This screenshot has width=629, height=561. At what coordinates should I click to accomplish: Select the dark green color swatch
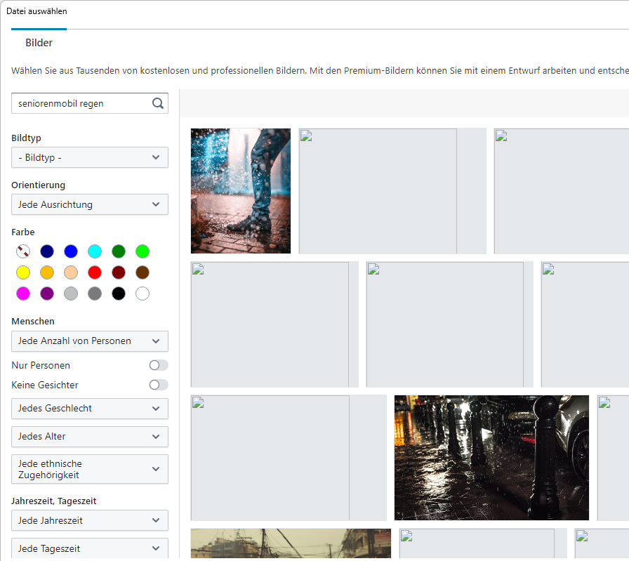pos(119,251)
